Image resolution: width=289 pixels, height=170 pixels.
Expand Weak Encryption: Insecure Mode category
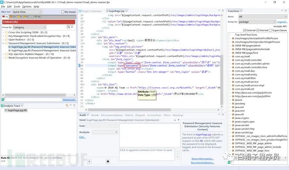click(3, 58)
